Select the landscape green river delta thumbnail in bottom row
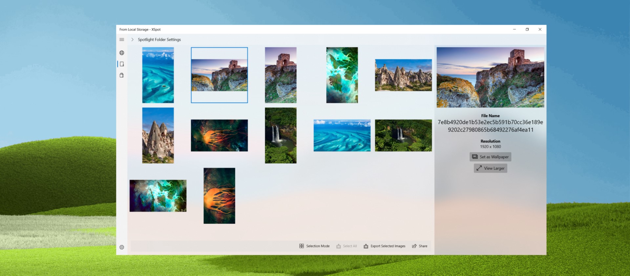The width and height of the screenshot is (630, 276). pos(158,196)
